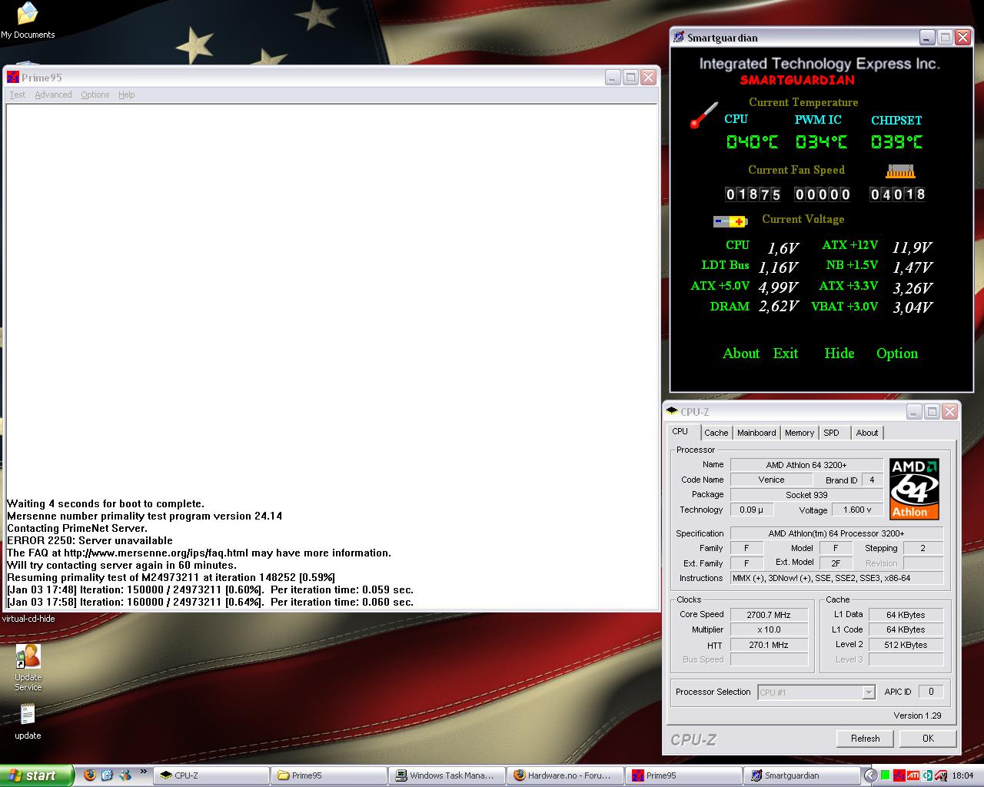Image resolution: width=984 pixels, height=787 pixels.
Task: Open the Test menu in Prime95
Action: pos(17,95)
